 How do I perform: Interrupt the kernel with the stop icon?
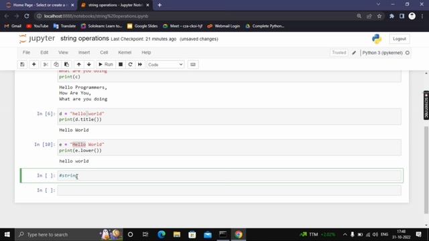[x=121, y=64]
